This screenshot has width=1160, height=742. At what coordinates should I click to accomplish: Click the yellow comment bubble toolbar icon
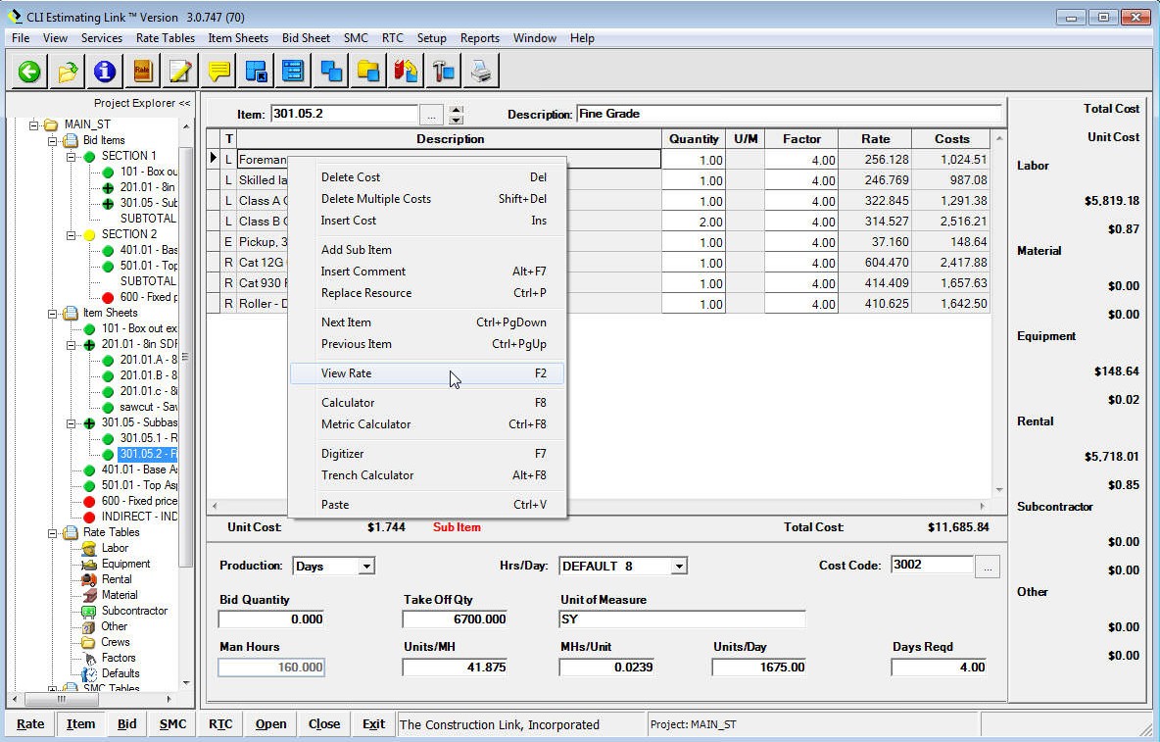click(x=218, y=71)
